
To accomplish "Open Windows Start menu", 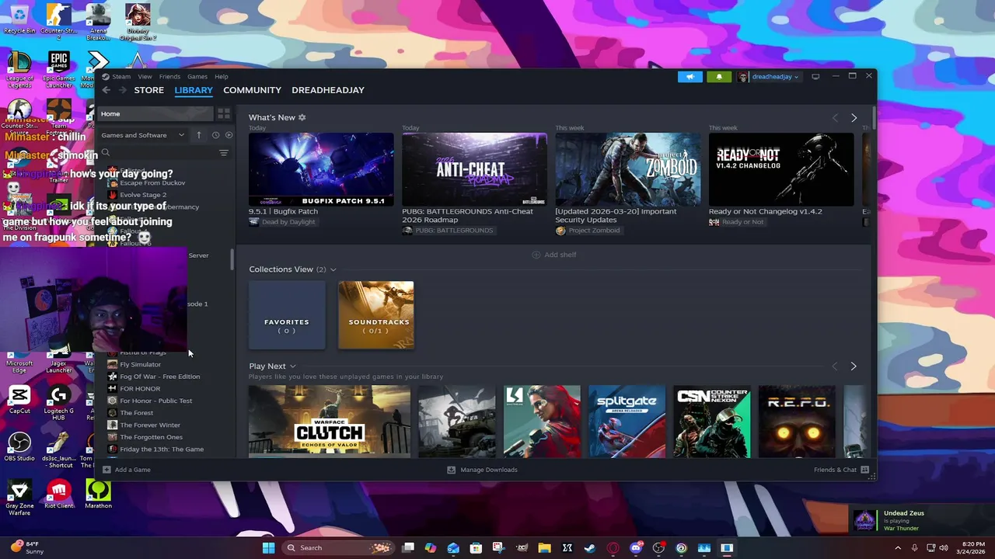I will 268,547.
